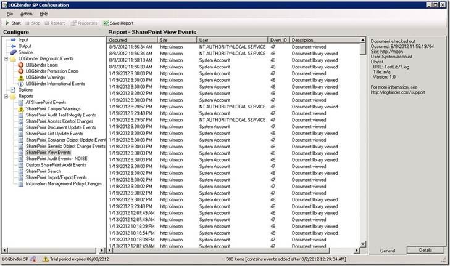Collapse the Reports tree node

[6, 96]
